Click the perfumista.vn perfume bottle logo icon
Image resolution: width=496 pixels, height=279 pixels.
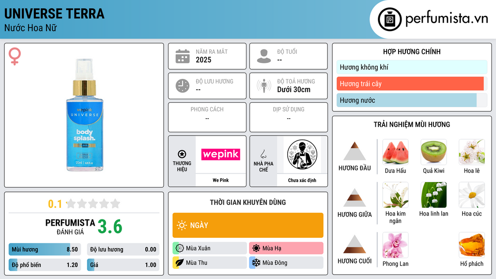click(x=390, y=19)
